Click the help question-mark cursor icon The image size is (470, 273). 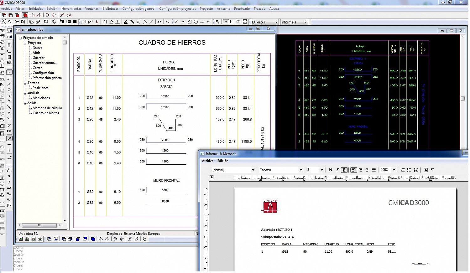point(168,22)
